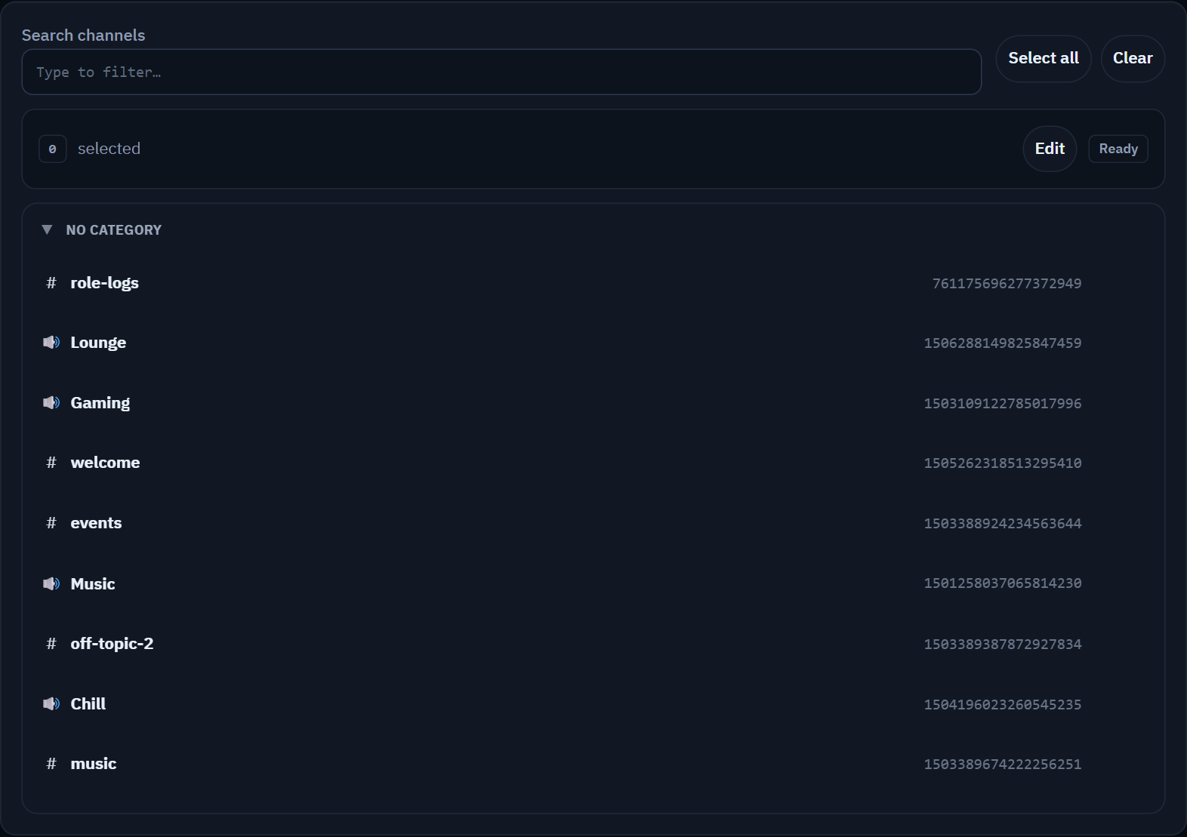Click the Search channels label
Screen dimensions: 1187x837
coord(83,35)
